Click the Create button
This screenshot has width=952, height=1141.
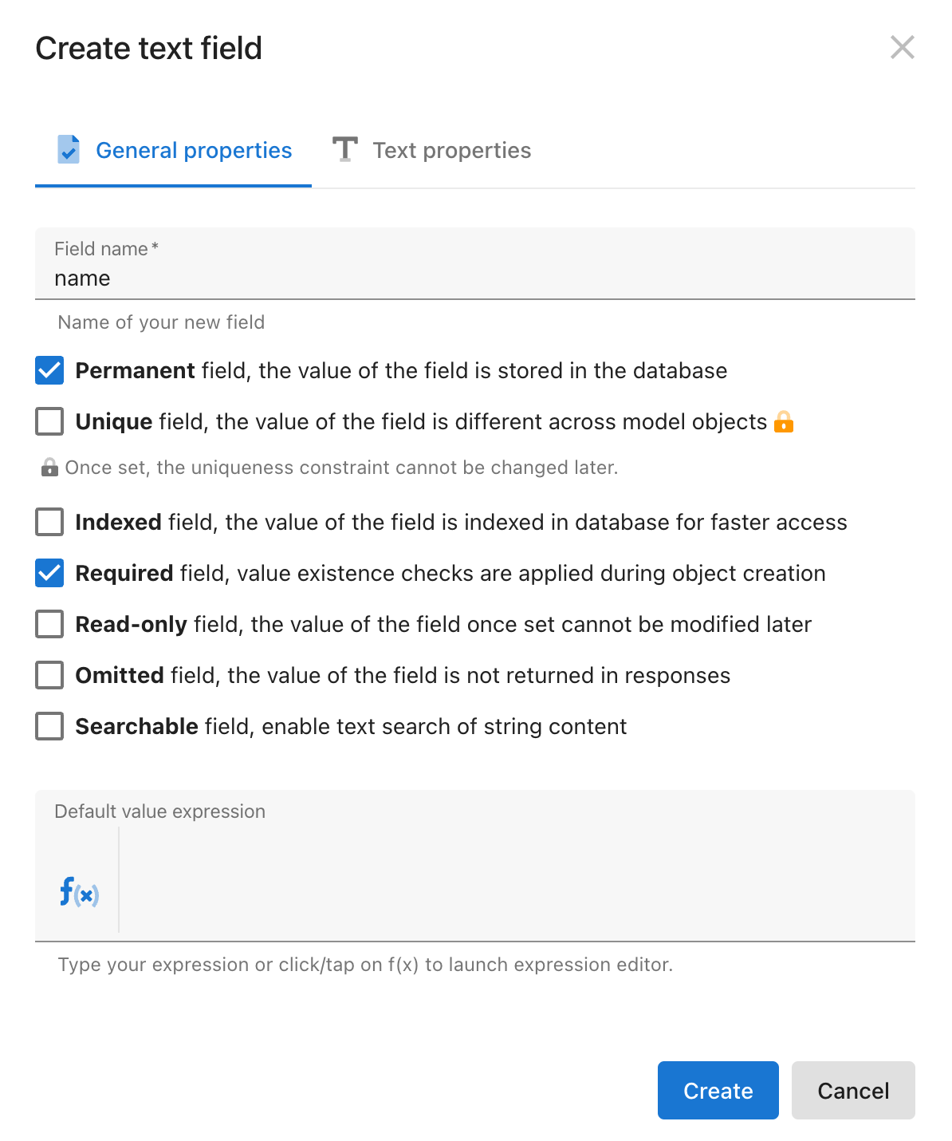717,1091
